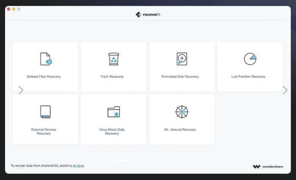Open the Deleted Files Recovery document icon

[x=46, y=59]
